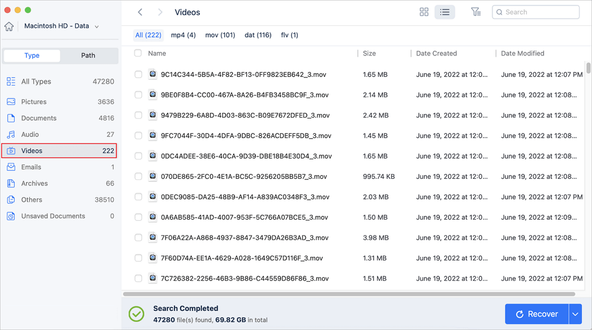Select the 0A6AB585-41AD-4007-953F-5C766A07BCE5_3.mov file
This screenshot has width=592, height=330.
[244, 217]
